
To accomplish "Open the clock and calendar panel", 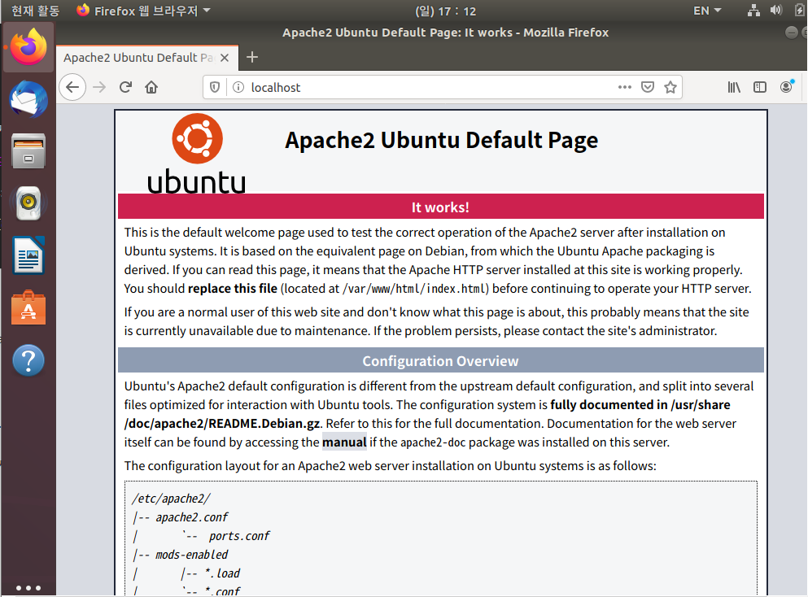I will pyautogui.click(x=445, y=11).
